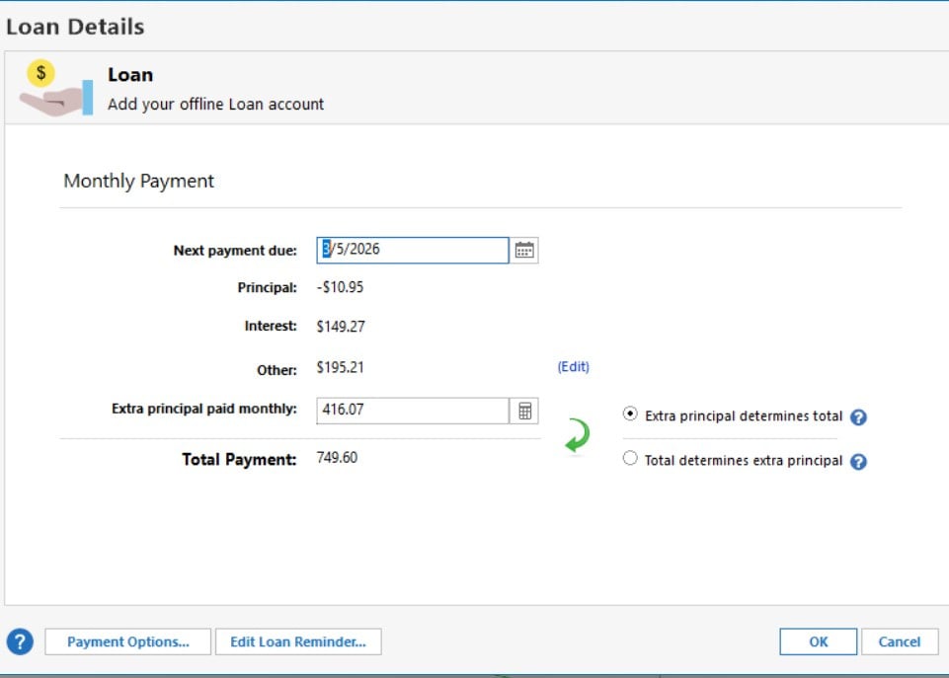Select Extra principal determines total option

630,414
